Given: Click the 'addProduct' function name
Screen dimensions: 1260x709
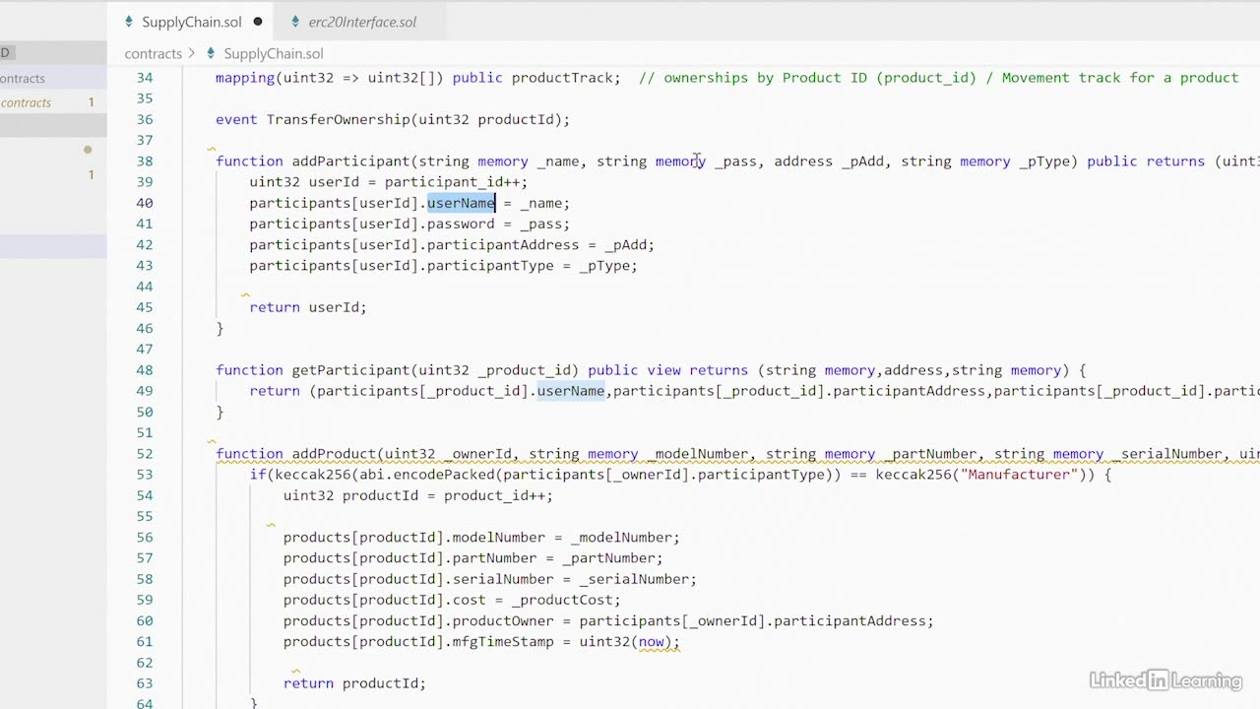Looking at the screenshot, I should 334,454.
